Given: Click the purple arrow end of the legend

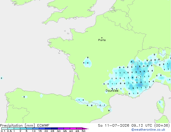Looking at the screenshot, I should (85, 128).
